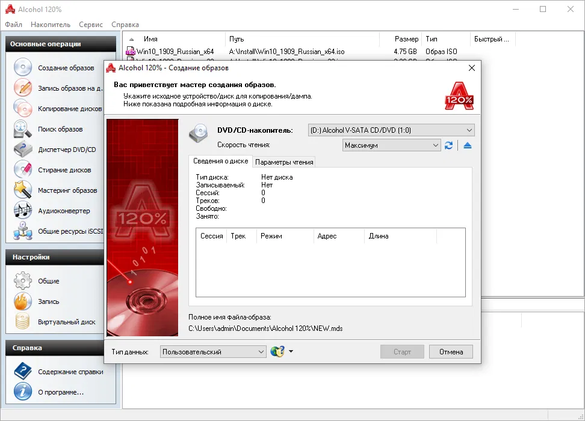Viewport: 585px width, 421px height.
Task: Click the ISO file icon of Win10_1909_Russian_x64
Action: click(x=130, y=52)
